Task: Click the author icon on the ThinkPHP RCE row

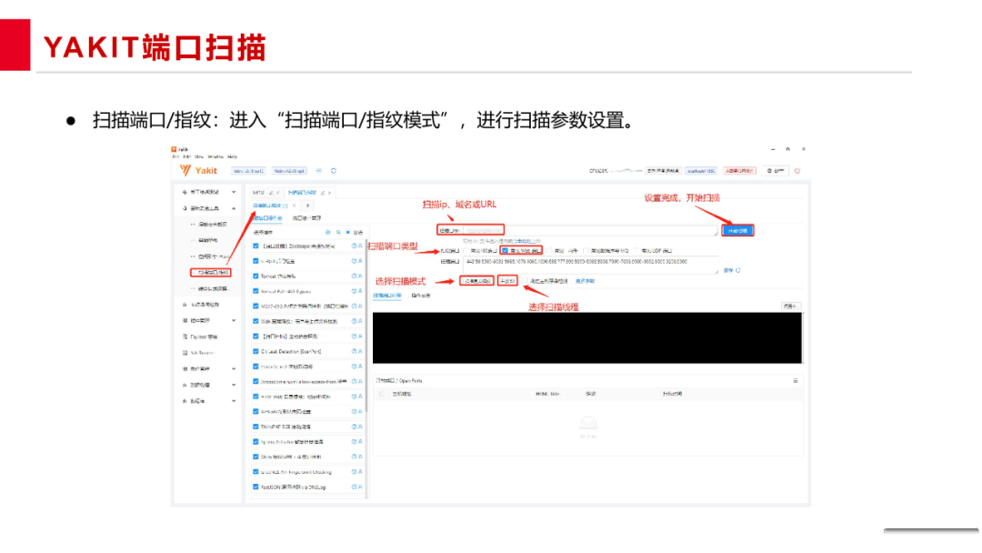Action: click(x=360, y=427)
